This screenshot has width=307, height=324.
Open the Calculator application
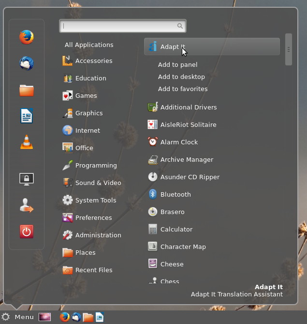tap(176, 229)
